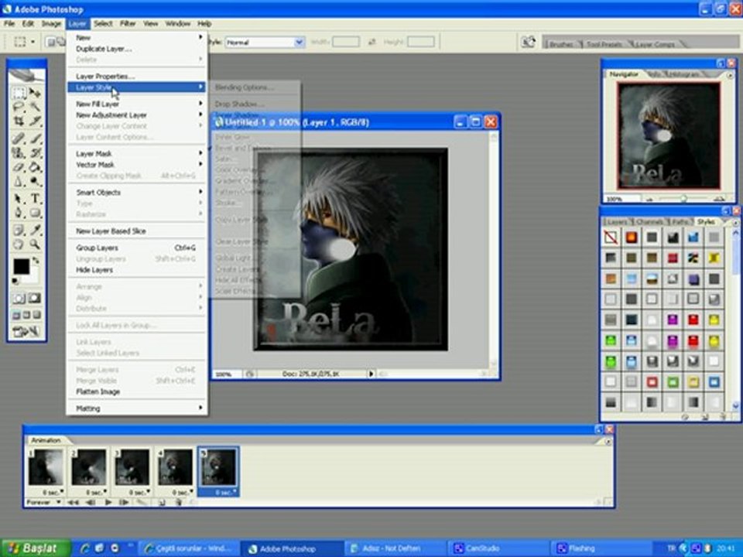Image resolution: width=743 pixels, height=557 pixels.
Task: Open the Forever looping dropdown in Animation
Action: point(43,502)
